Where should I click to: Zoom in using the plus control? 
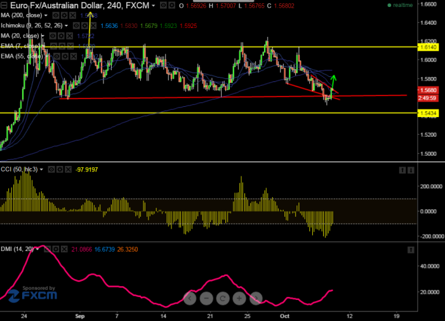click(239, 298)
